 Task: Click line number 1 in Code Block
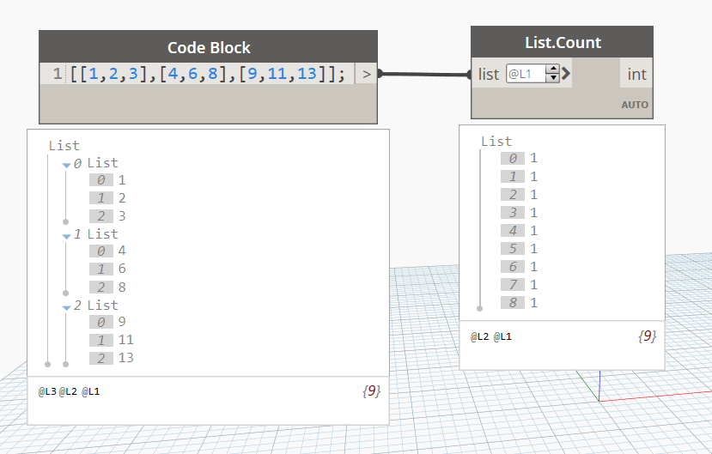coord(58,74)
